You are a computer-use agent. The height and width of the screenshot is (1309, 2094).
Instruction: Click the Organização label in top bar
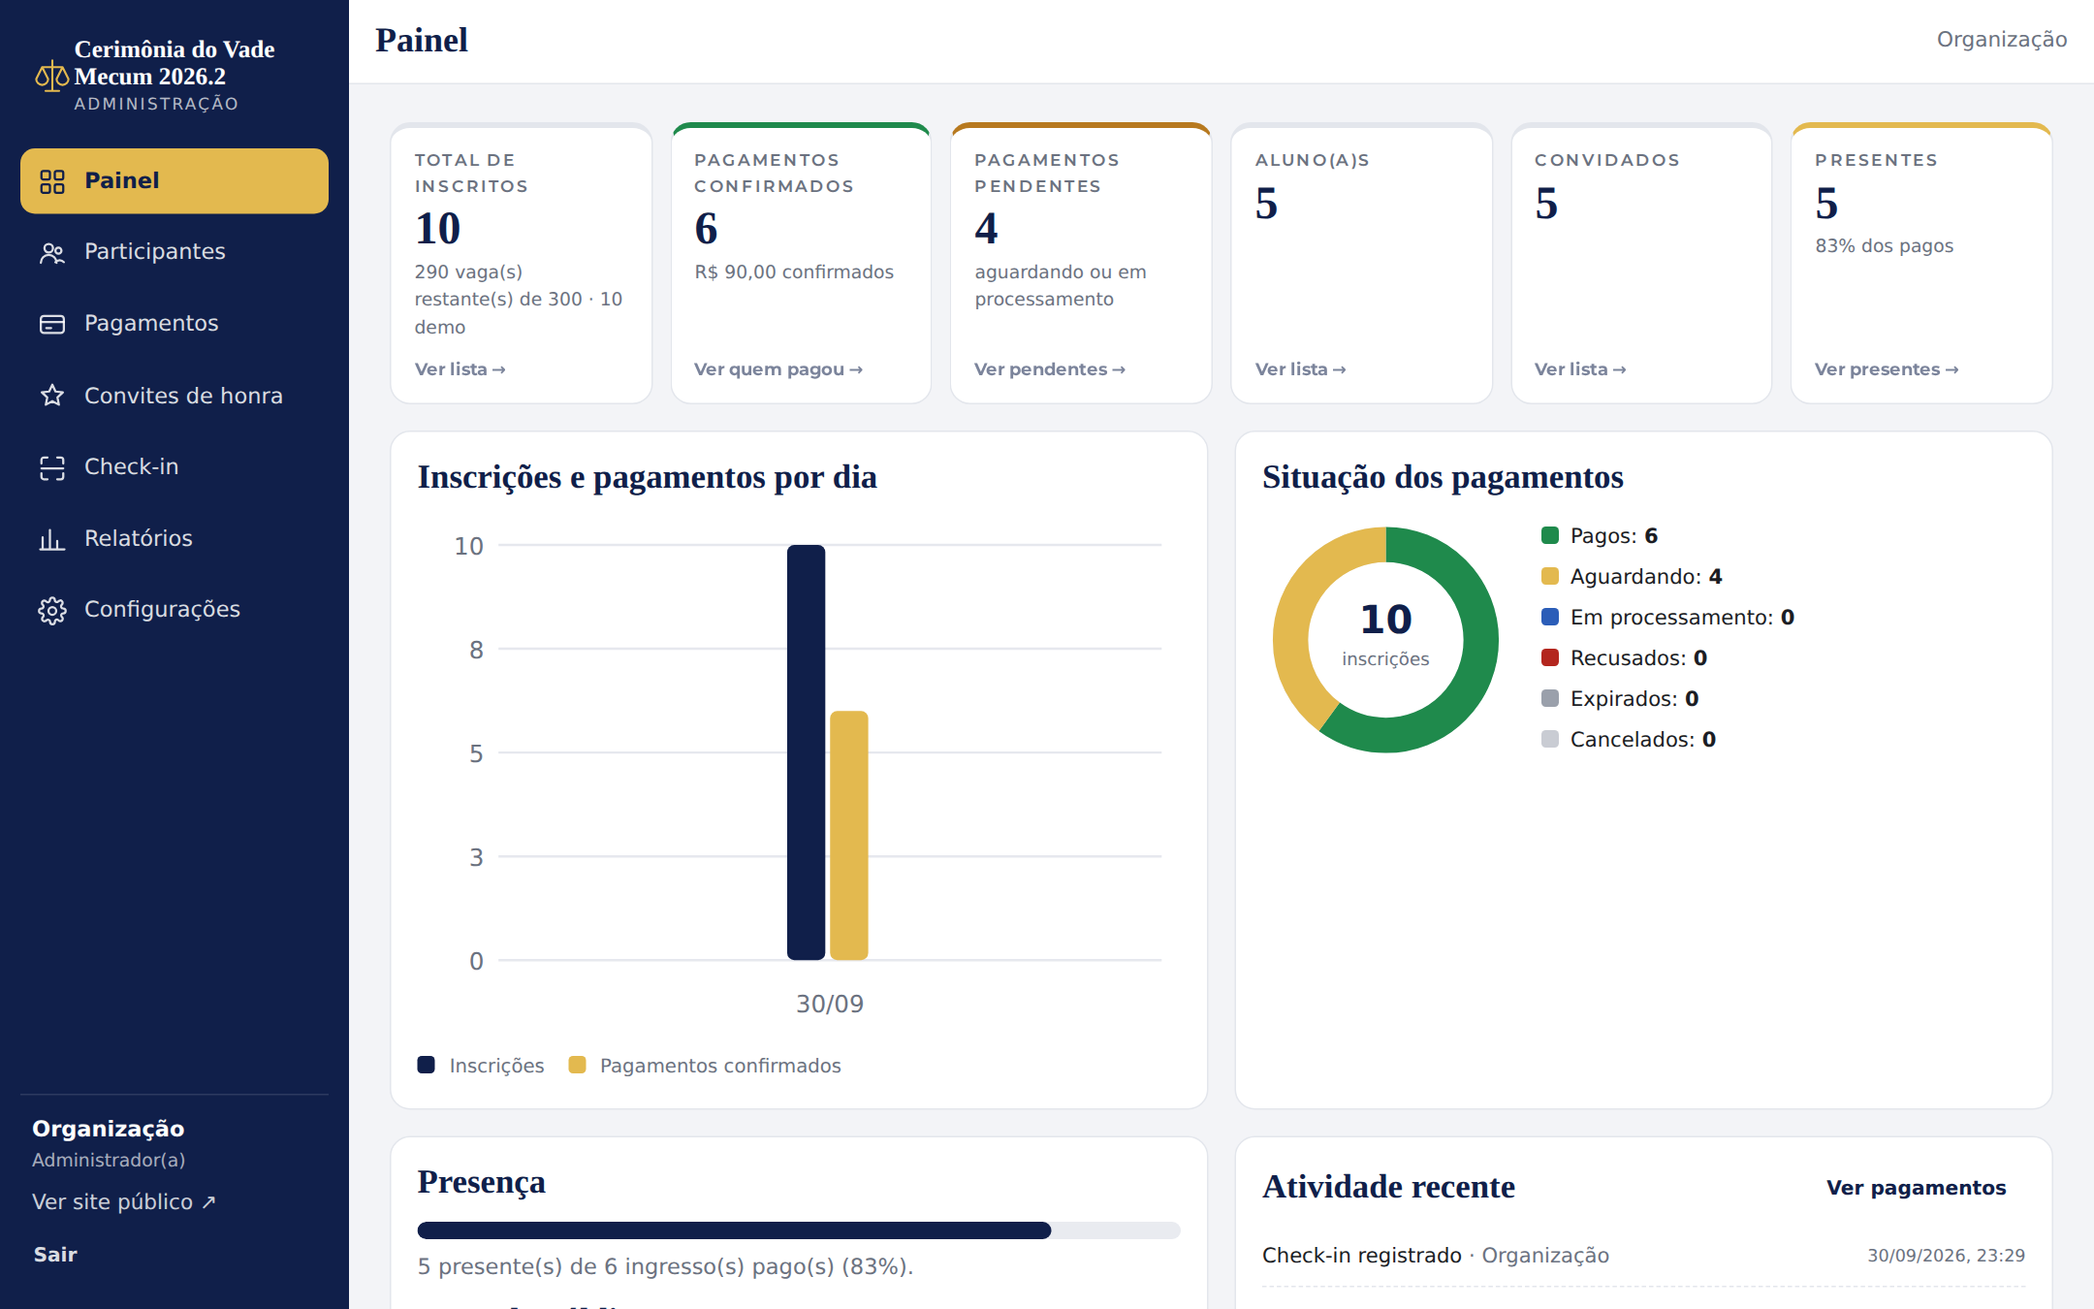(2002, 40)
